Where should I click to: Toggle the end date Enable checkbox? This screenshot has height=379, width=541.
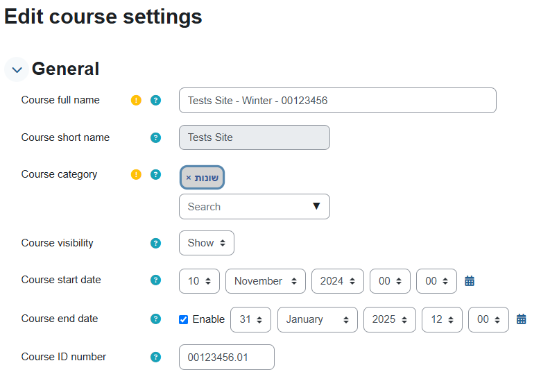click(184, 319)
